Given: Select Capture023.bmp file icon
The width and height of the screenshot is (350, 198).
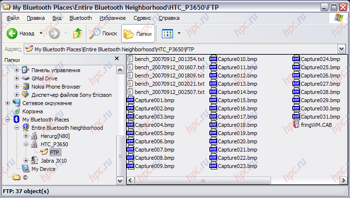Looking at the screenshot, I should tap(213, 166).
